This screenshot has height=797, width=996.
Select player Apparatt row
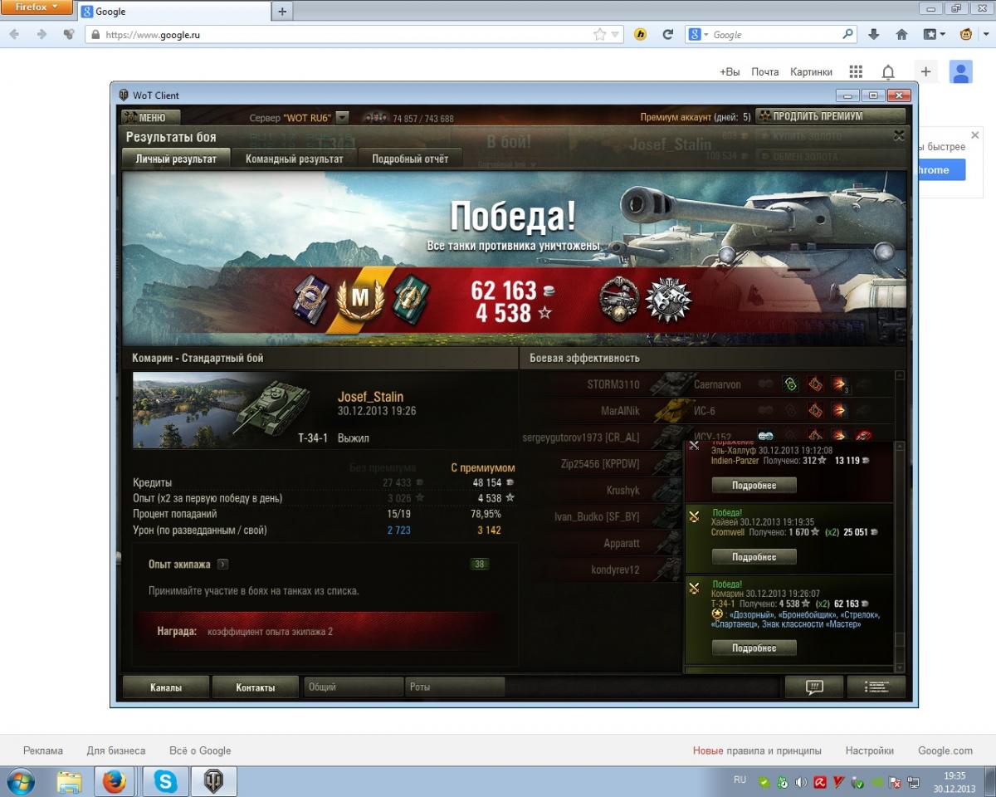[x=602, y=543]
